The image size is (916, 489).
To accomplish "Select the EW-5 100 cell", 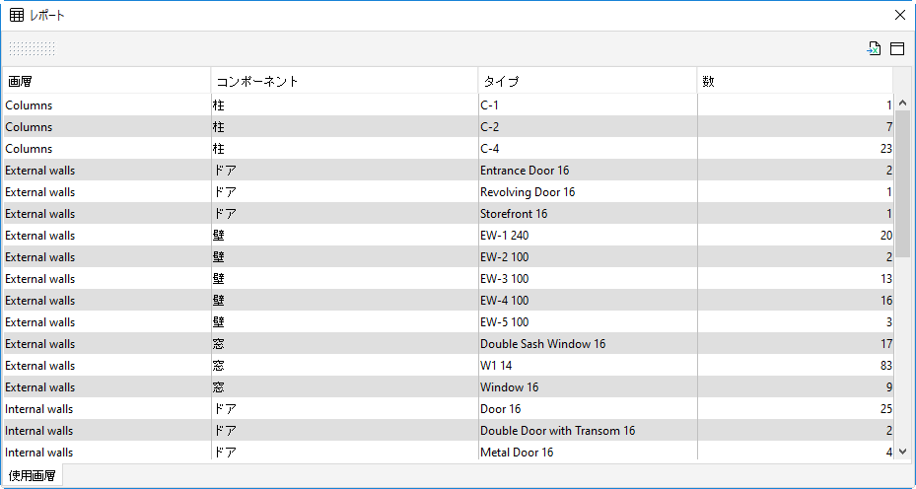I will [588, 321].
